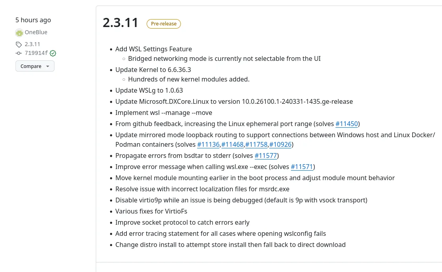
Task: Click the green verified signature badge
Action: click(x=53, y=53)
